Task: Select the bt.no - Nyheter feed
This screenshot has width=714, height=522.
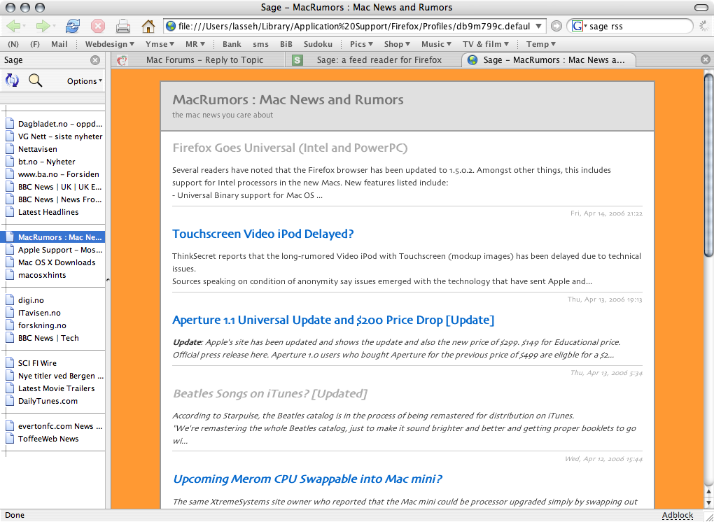Action: pos(52,162)
